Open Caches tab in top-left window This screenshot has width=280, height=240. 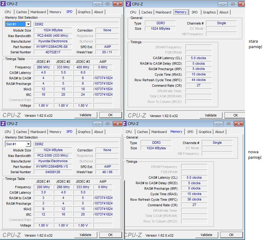pos(21,12)
